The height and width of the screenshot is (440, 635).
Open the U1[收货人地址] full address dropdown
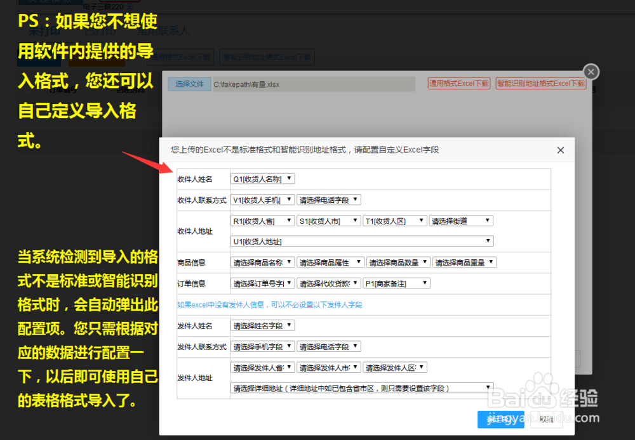[x=361, y=241]
